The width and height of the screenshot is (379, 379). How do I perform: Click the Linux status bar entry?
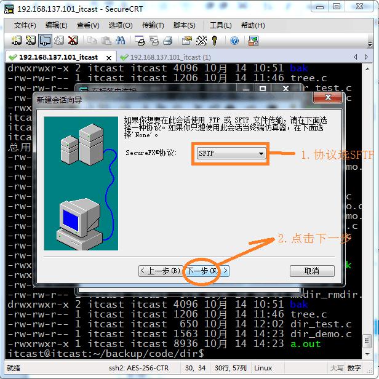point(263,368)
